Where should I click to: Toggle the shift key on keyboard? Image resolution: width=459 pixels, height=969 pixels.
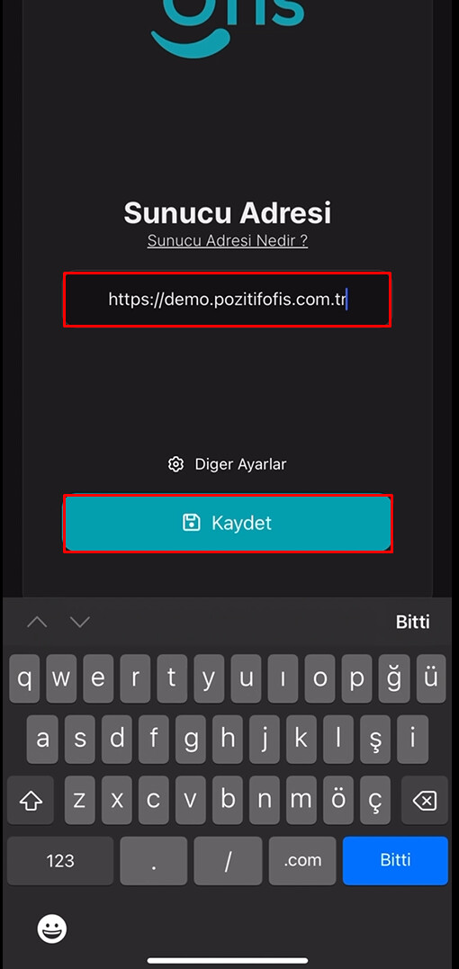pyautogui.click(x=31, y=800)
